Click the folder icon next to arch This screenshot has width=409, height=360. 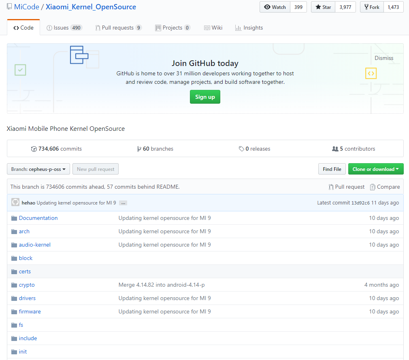pyautogui.click(x=14, y=232)
